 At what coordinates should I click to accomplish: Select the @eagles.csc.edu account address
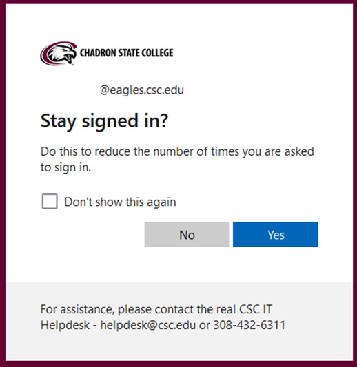pos(142,90)
